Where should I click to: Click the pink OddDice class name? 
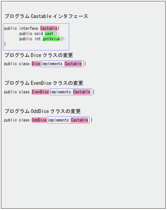pyautogui.click(x=39, y=120)
